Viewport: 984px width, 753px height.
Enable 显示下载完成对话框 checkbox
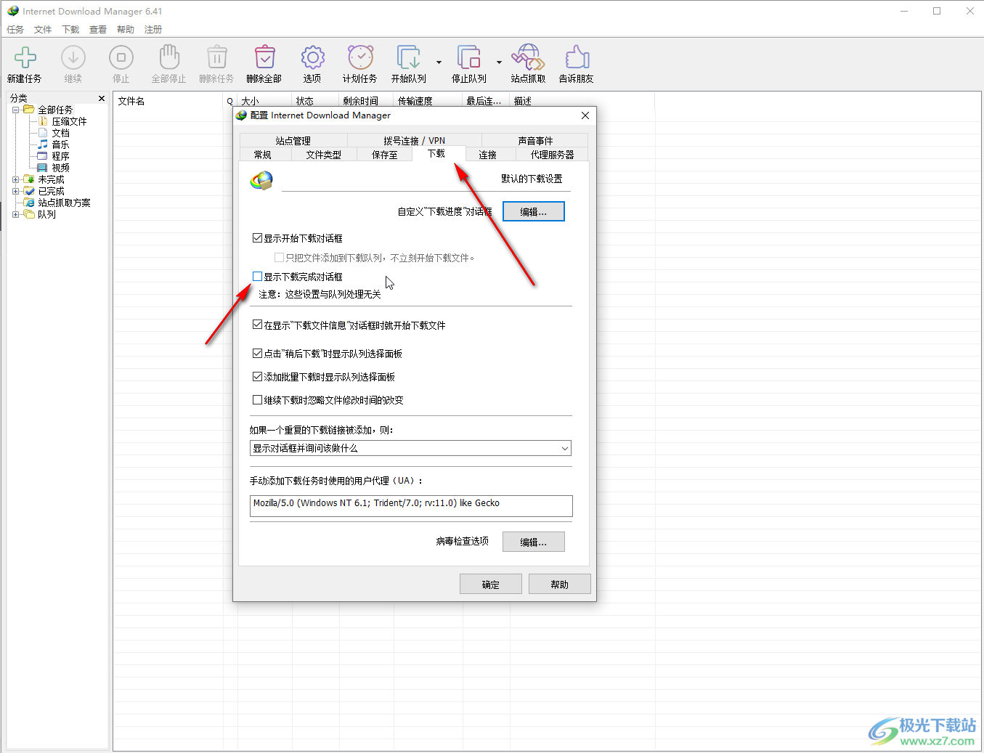[x=257, y=277]
